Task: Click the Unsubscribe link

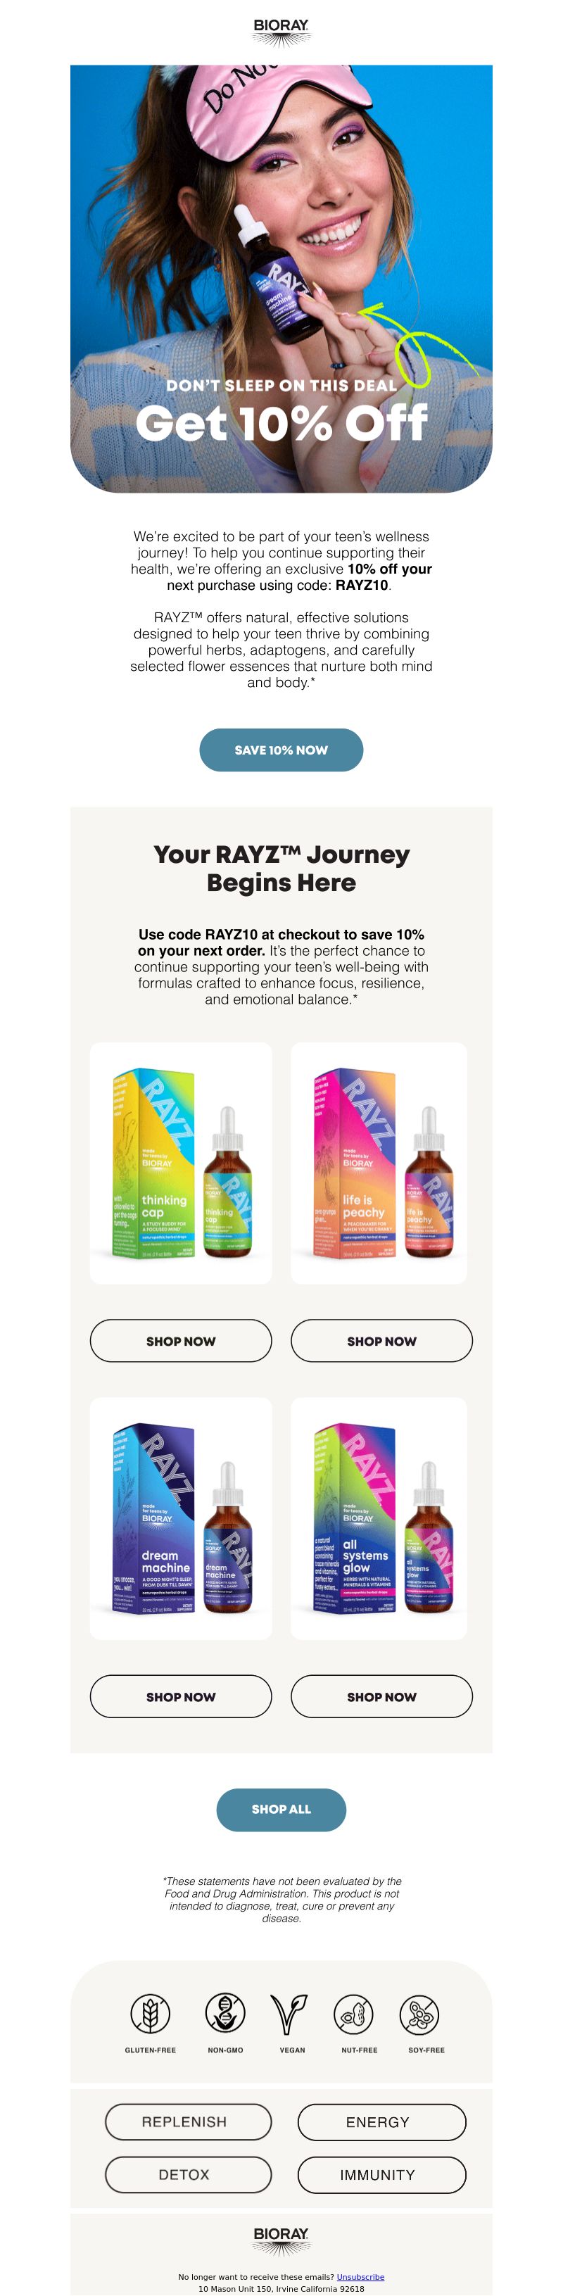Action: [360, 2276]
